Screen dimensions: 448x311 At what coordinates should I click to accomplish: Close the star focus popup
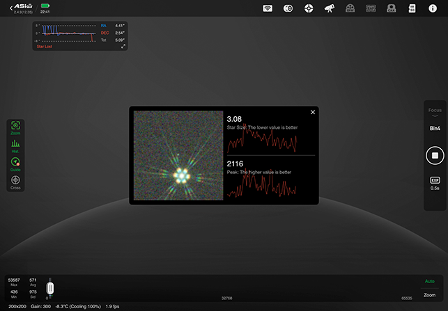click(x=313, y=112)
